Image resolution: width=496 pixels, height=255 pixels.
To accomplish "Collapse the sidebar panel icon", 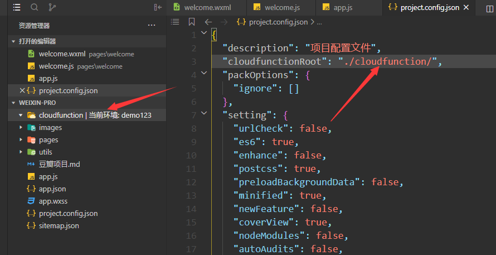I will tap(158, 7).
